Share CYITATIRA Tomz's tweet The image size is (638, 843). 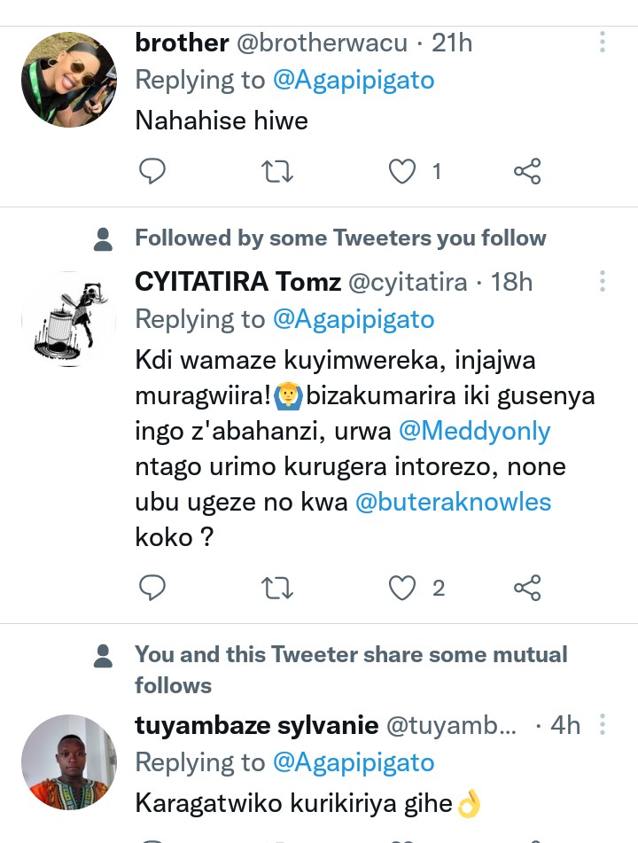coord(527,588)
